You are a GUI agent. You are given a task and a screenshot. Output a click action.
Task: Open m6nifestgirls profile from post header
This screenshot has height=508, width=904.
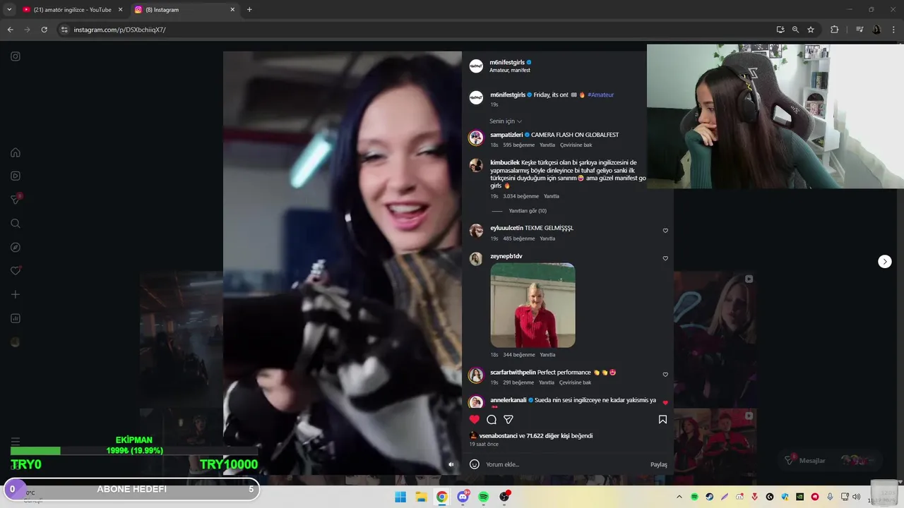click(507, 62)
